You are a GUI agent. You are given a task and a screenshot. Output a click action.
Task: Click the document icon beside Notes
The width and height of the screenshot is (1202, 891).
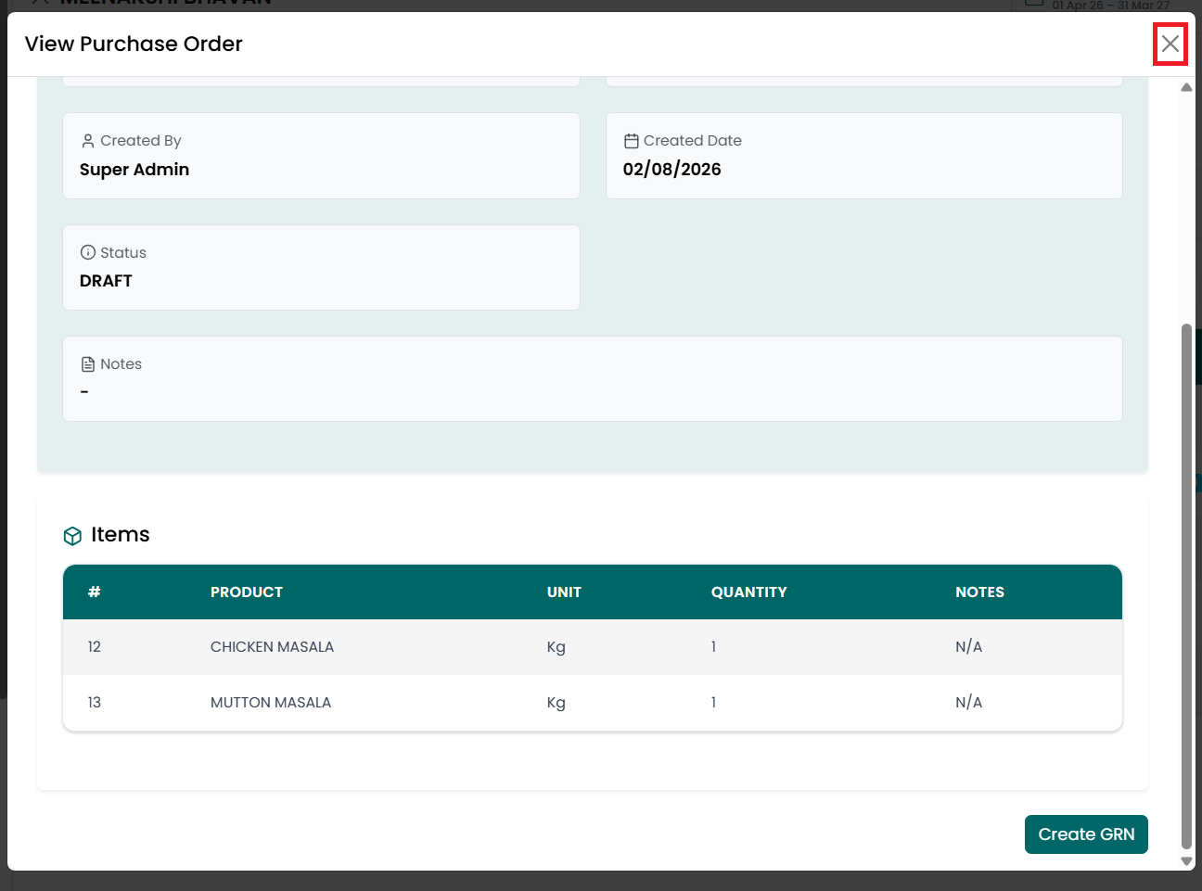pos(88,364)
